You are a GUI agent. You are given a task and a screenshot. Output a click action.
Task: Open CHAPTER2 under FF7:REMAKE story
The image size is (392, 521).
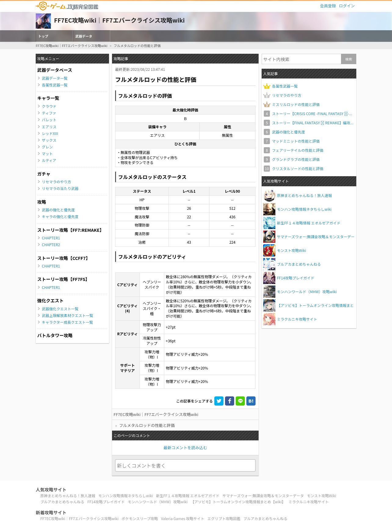(51, 245)
